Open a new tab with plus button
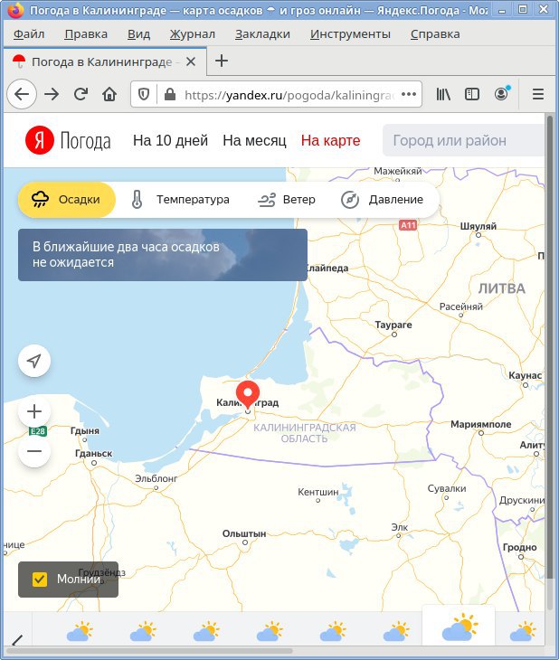Image resolution: width=559 pixels, height=660 pixels. pyautogui.click(x=222, y=61)
